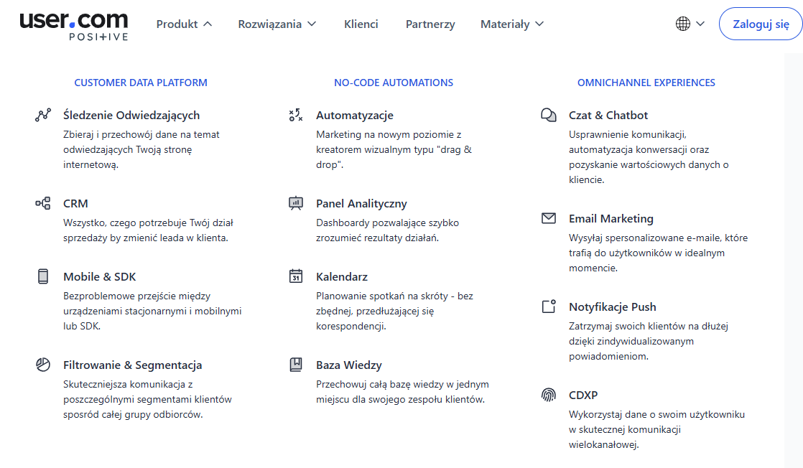Click the Czat & Chatbot bubble icon
The image size is (803, 468).
[x=548, y=115]
